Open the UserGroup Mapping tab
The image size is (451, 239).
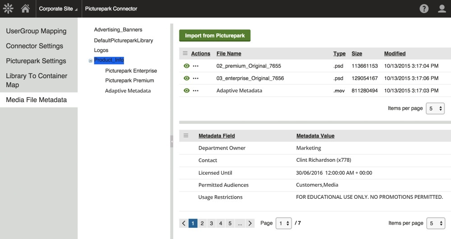(36, 31)
